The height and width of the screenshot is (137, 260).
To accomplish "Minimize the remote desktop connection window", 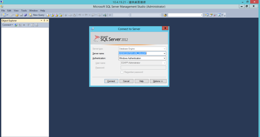I will (242, 2).
